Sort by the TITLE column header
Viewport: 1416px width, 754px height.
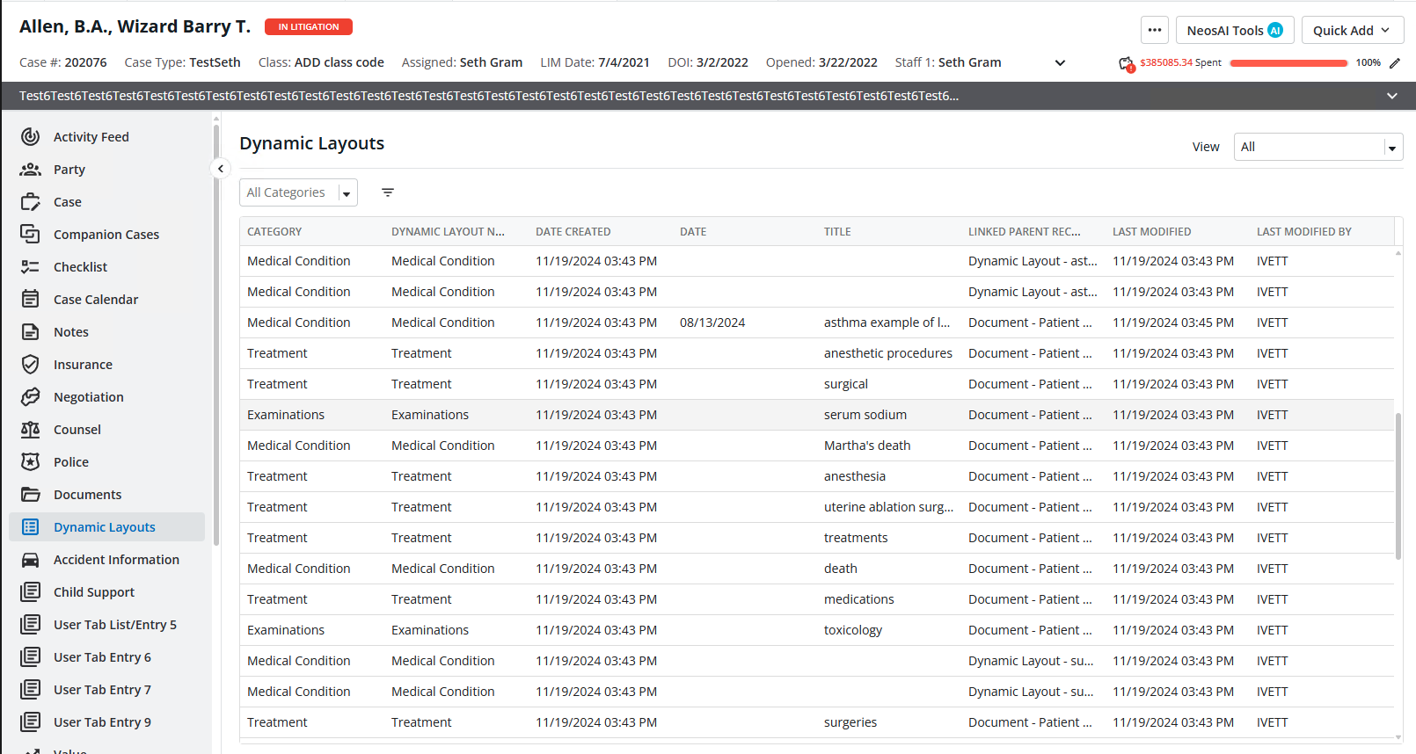837,231
